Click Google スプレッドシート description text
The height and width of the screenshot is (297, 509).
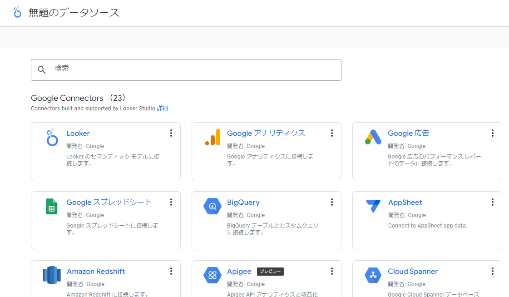(x=112, y=229)
